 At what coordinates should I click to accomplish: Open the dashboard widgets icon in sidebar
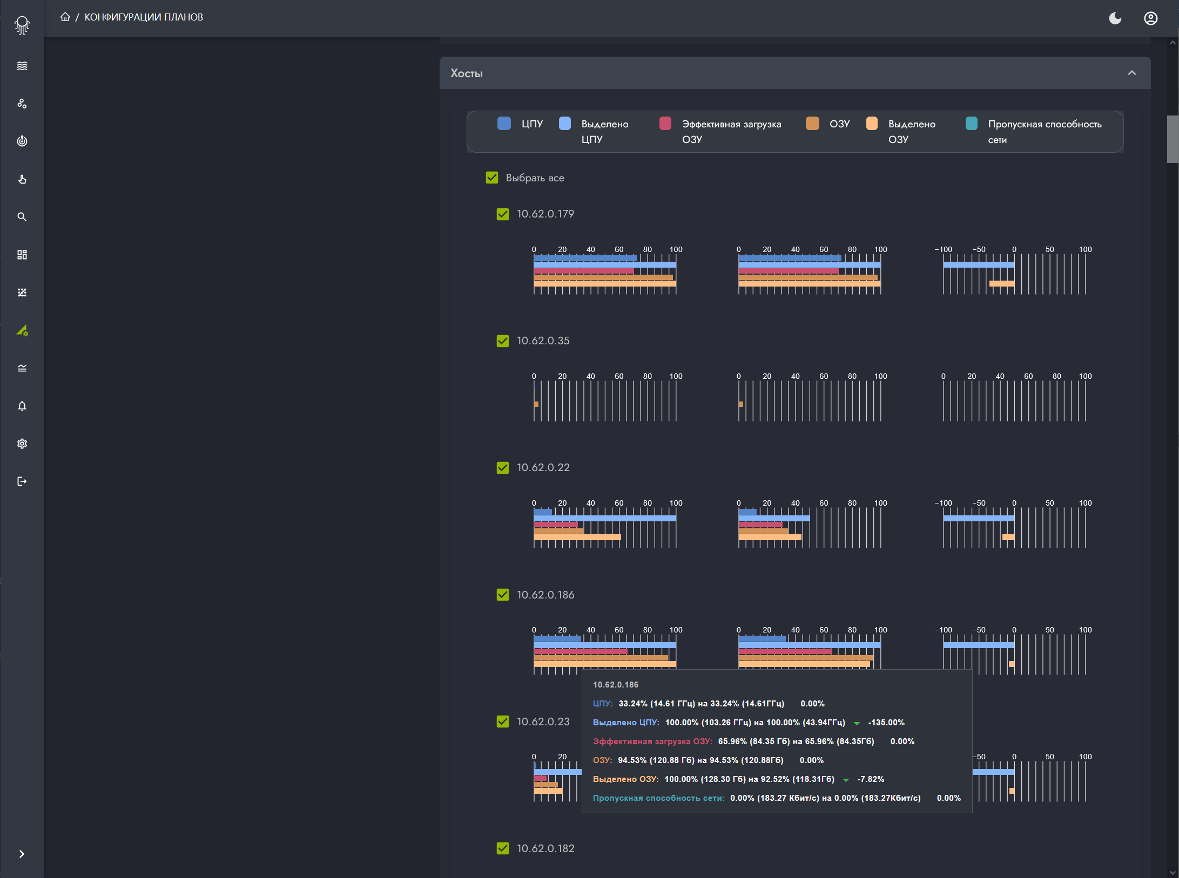(22, 255)
